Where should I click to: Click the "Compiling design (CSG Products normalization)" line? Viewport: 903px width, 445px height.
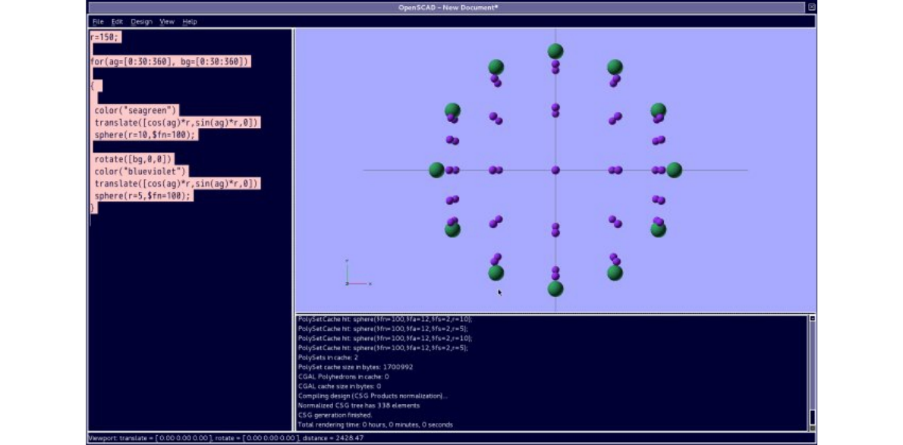[x=373, y=396]
